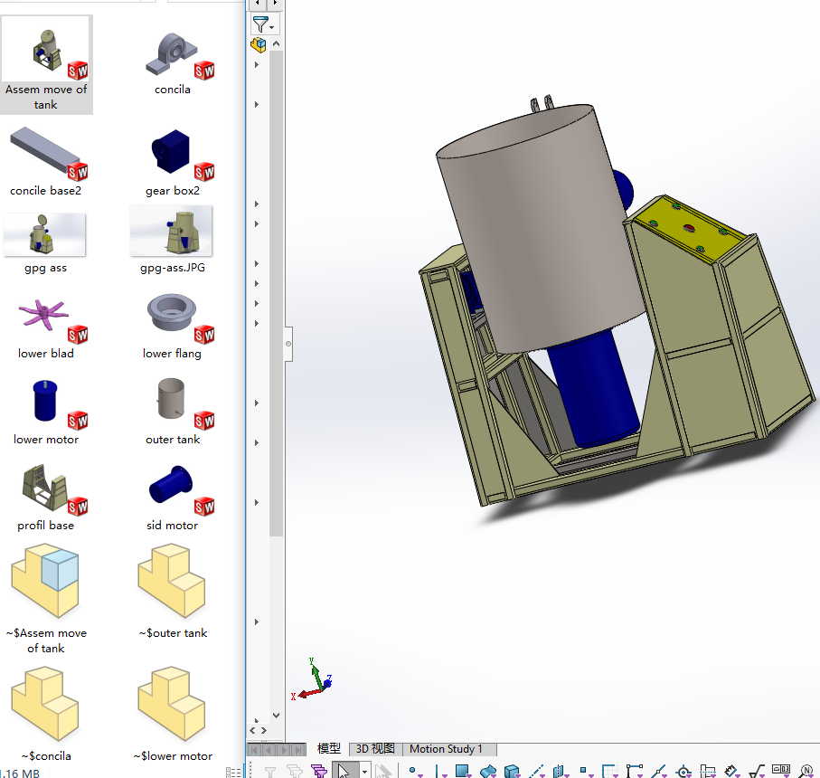Click the Filter Centerlines icon
This screenshot has width=820, height=778.
coord(708,771)
